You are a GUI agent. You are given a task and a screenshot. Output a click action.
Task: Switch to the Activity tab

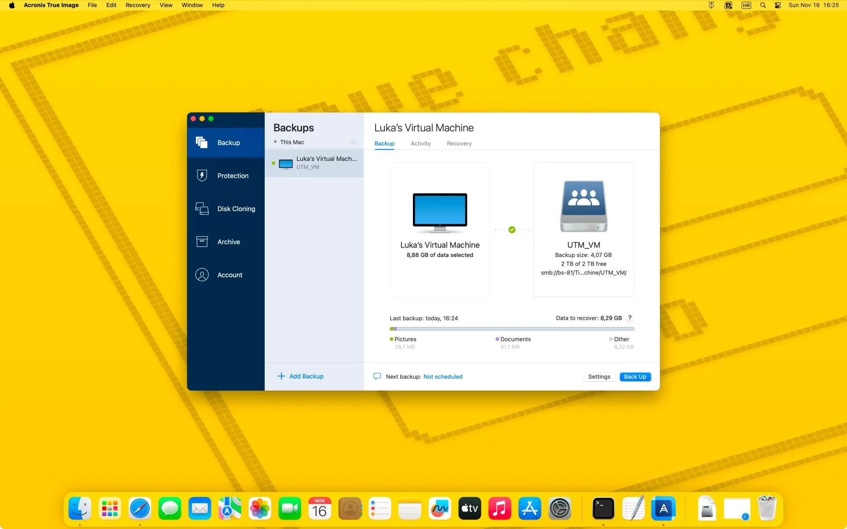420,143
